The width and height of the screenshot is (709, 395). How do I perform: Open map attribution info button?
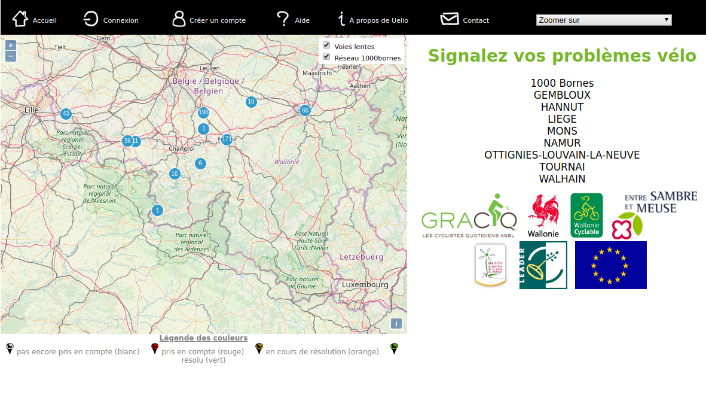point(396,324)
